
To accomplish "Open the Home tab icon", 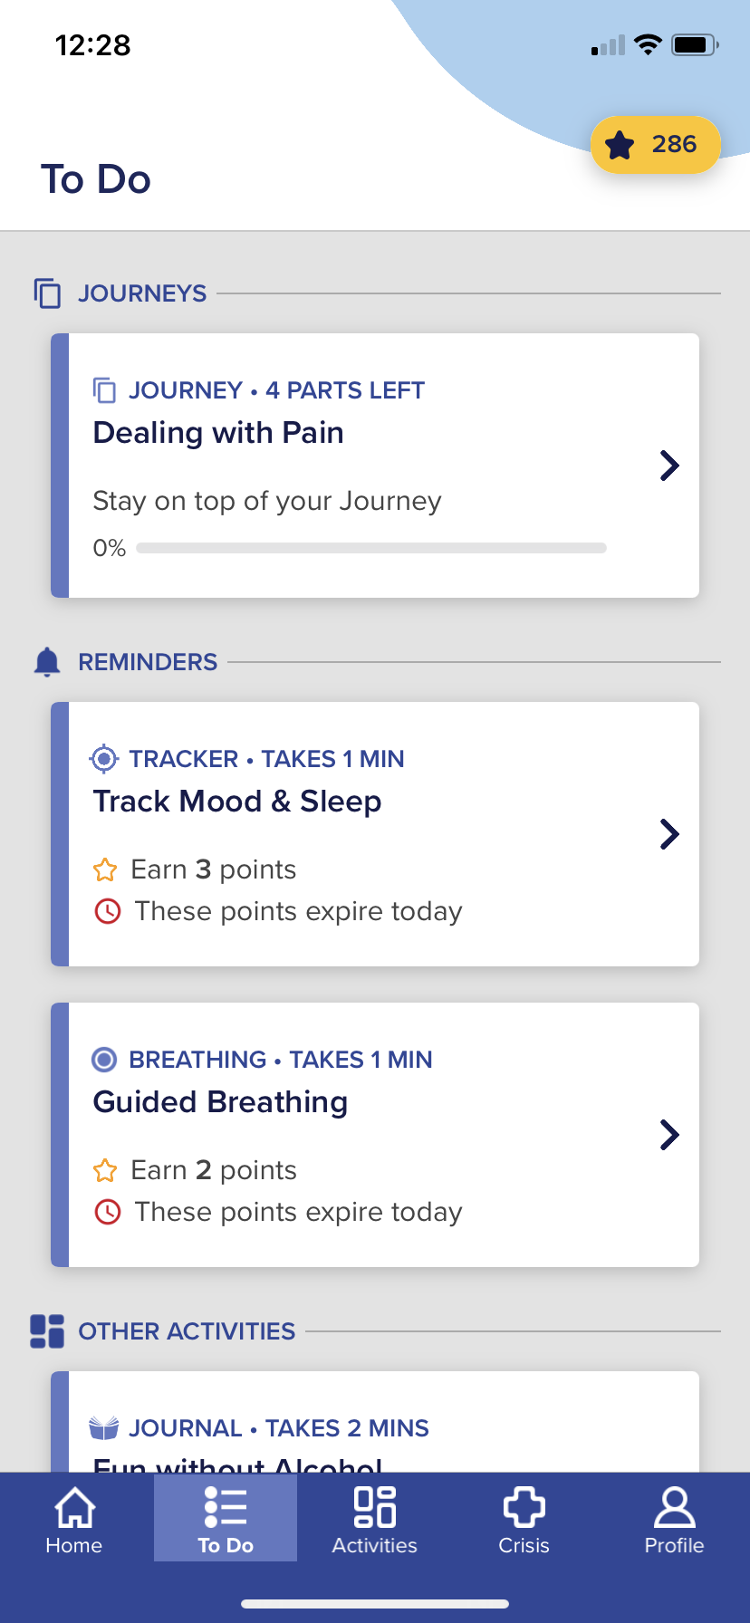I will tap(74, 1508).
